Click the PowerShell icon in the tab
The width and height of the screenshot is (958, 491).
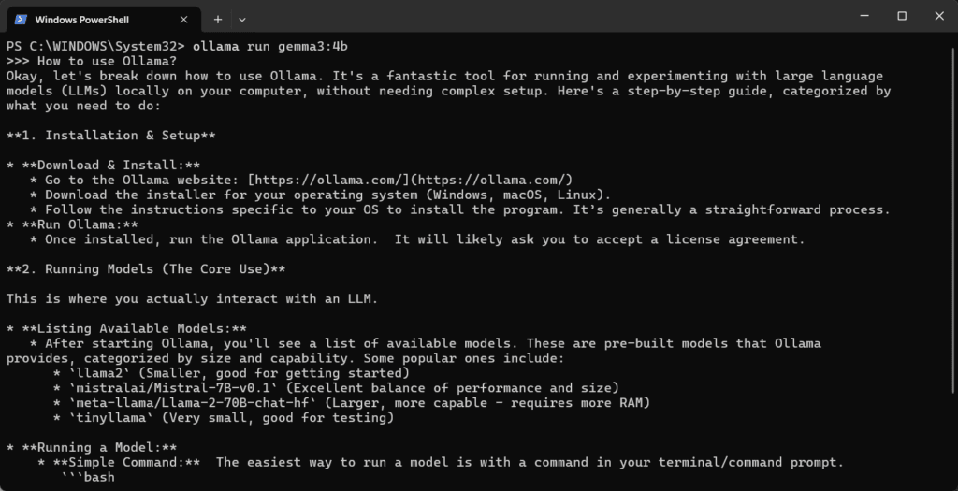coord(20,19)
